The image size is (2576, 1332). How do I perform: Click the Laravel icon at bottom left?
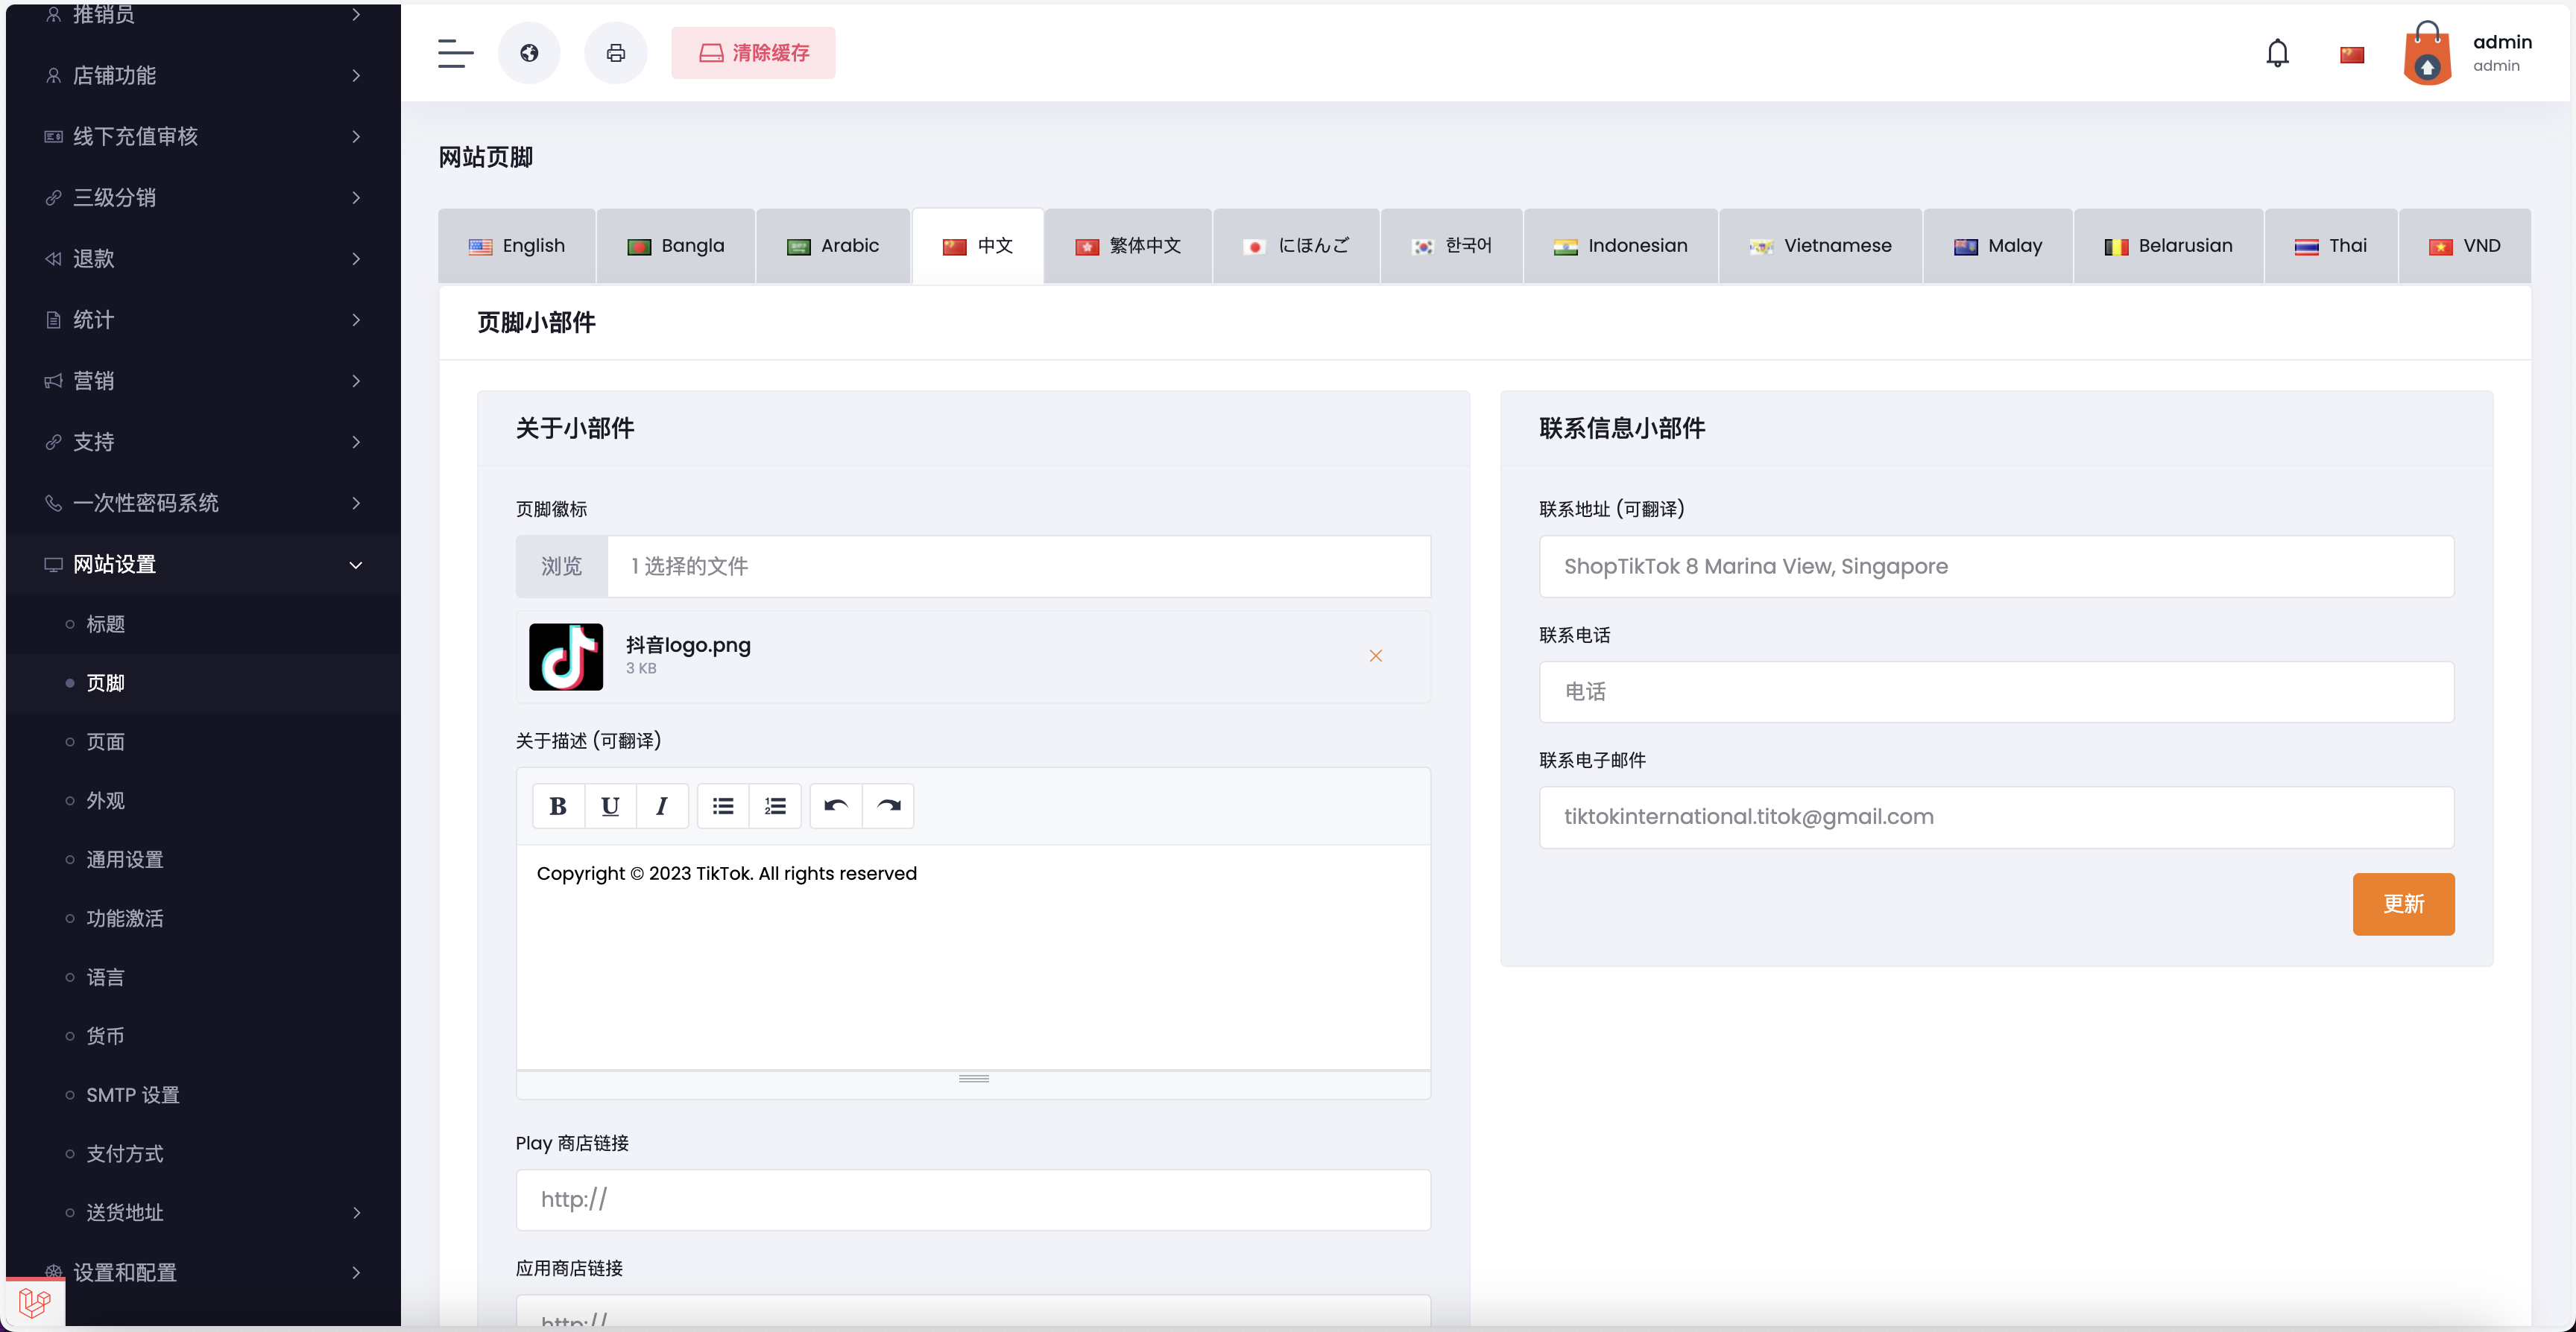tap(36, 1302)
